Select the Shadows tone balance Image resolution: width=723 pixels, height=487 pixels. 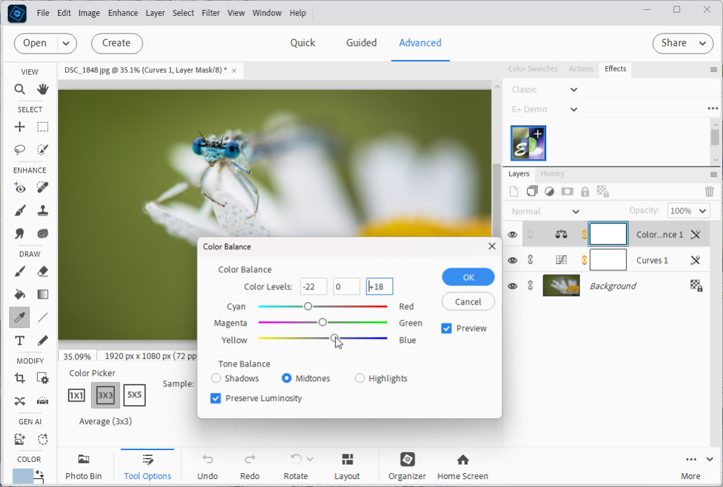coord(216,378)
